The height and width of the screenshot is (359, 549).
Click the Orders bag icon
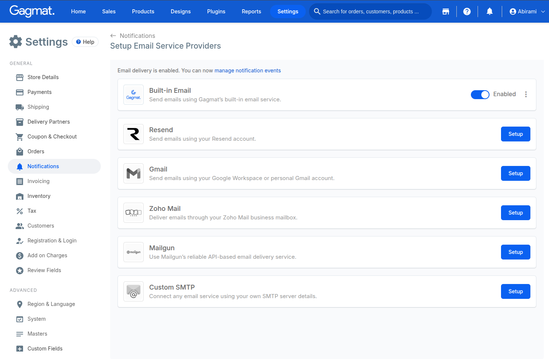[x=20, y=151]
